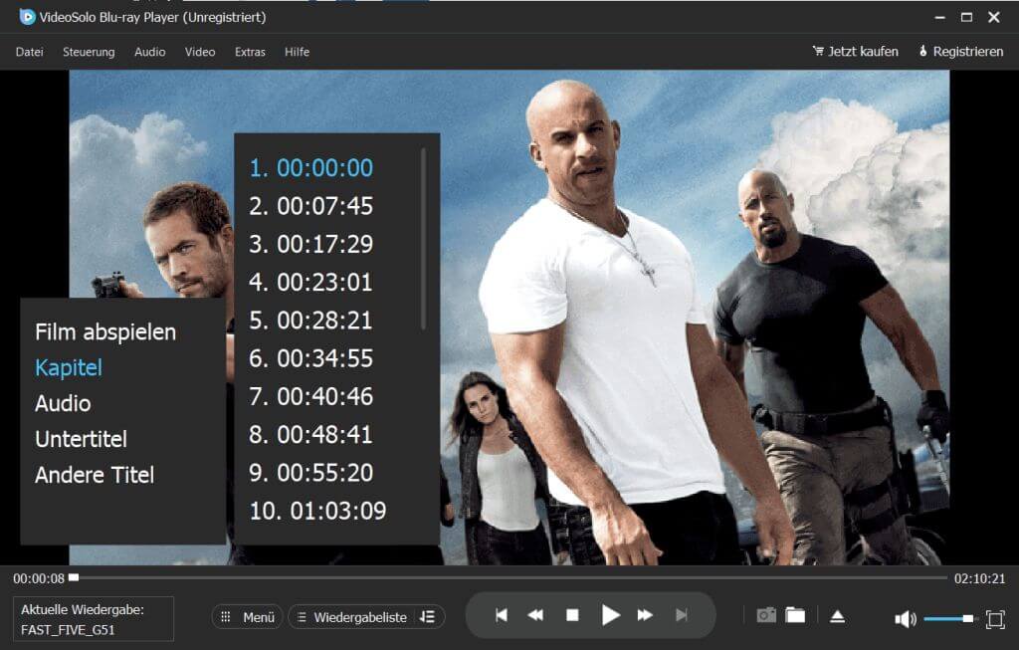This screenshot has height=650, width=1019.
Task: Click the Jetzt kaufen button
Action: coord(858,51)
